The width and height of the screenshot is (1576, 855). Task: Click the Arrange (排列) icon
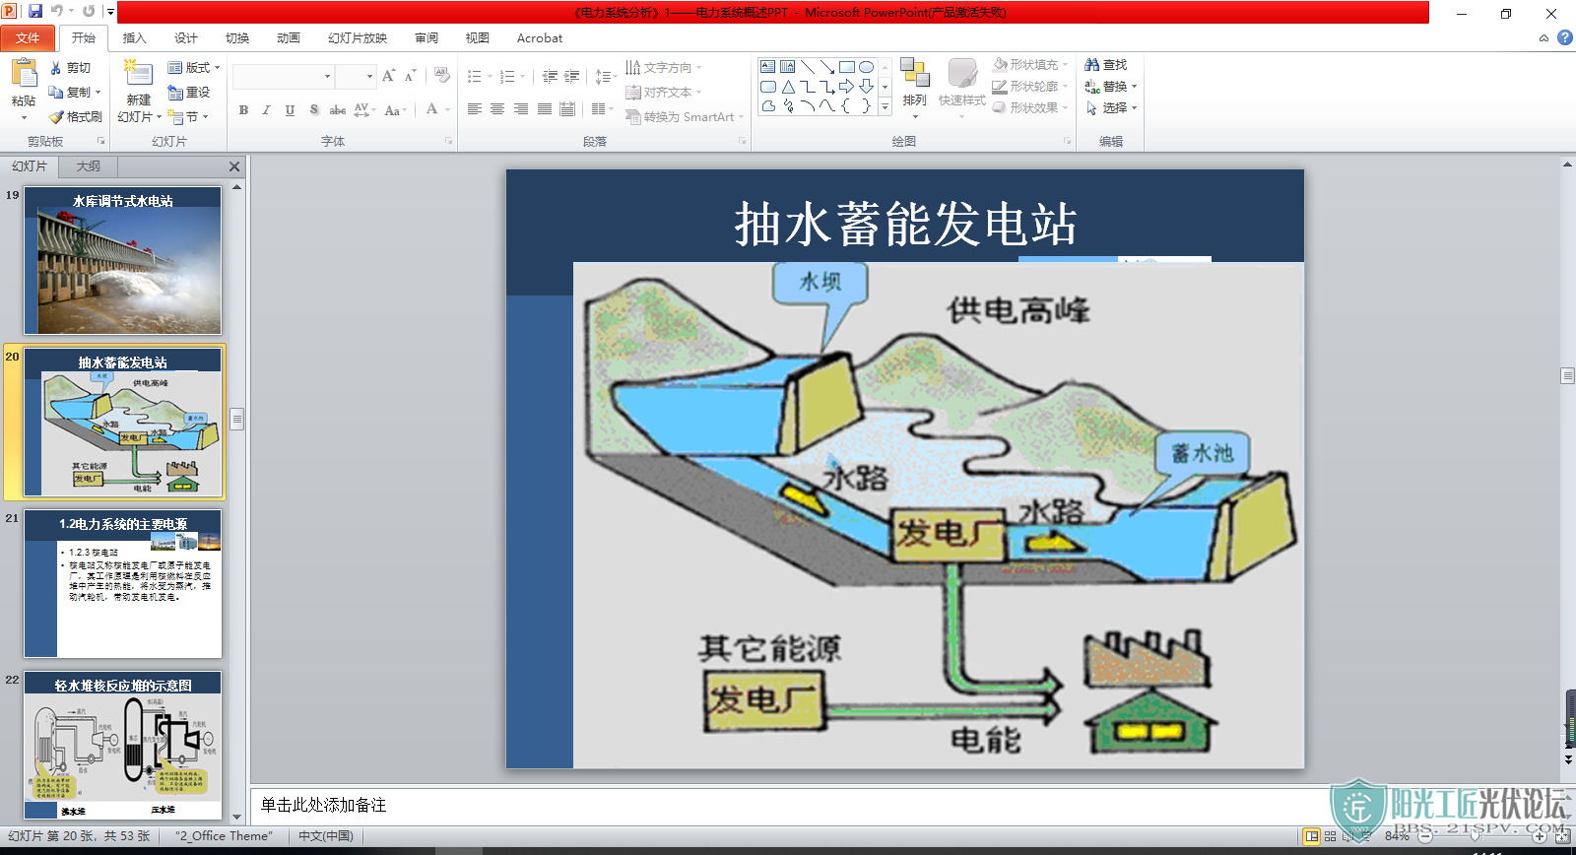[915, 74]
